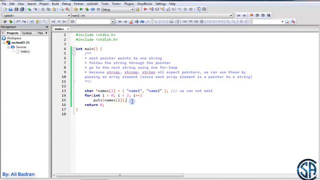Toggle fold marker at line 4

[x=73, y=49]
